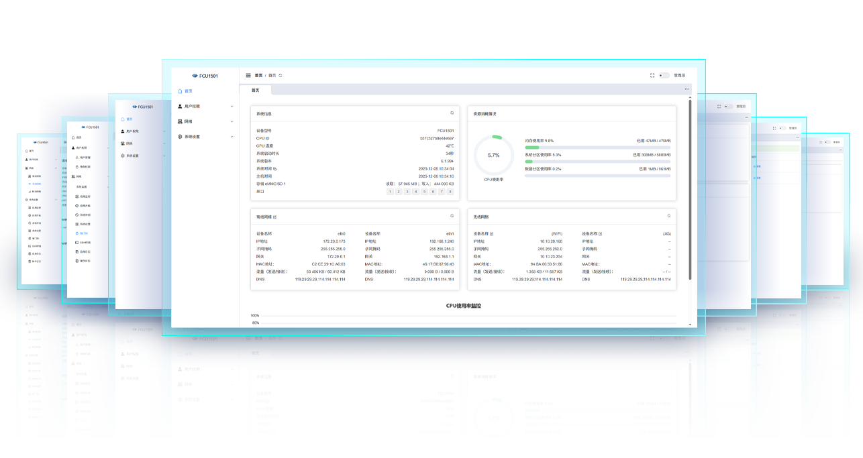Select the 首页 tab
This screenshot has width=863, height=458.
(255, 90)
